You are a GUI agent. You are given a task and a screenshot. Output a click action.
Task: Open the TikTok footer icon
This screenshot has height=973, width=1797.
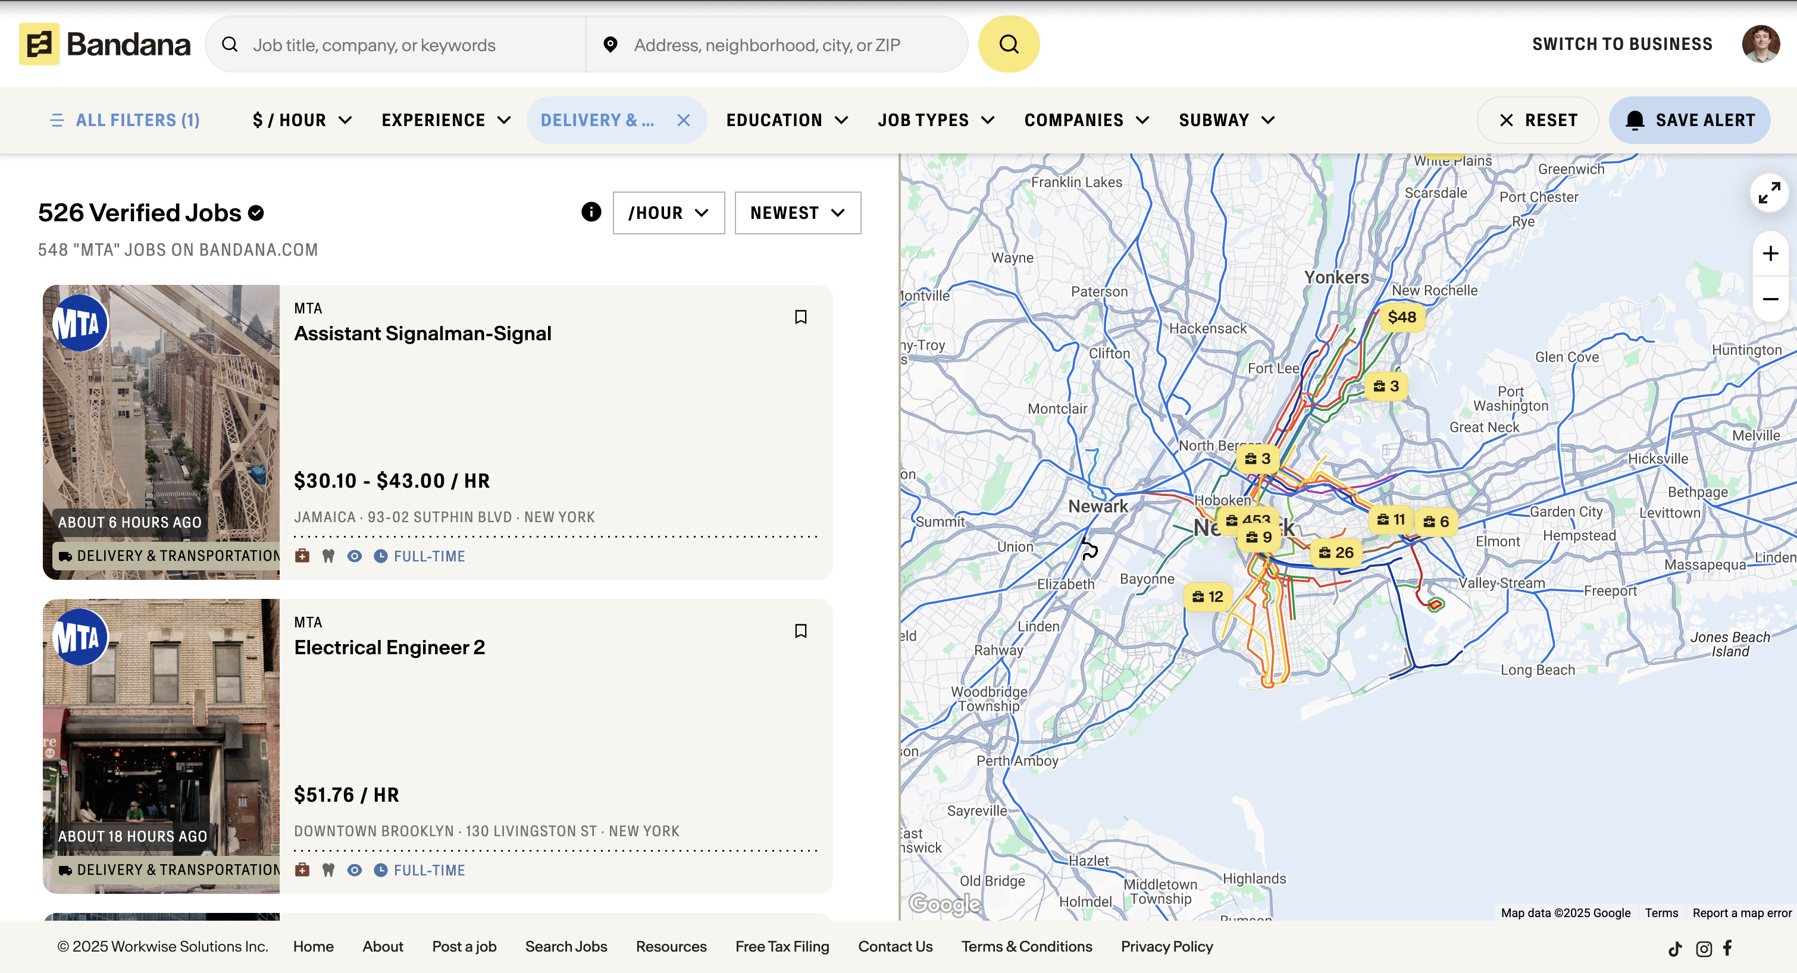1674,948
